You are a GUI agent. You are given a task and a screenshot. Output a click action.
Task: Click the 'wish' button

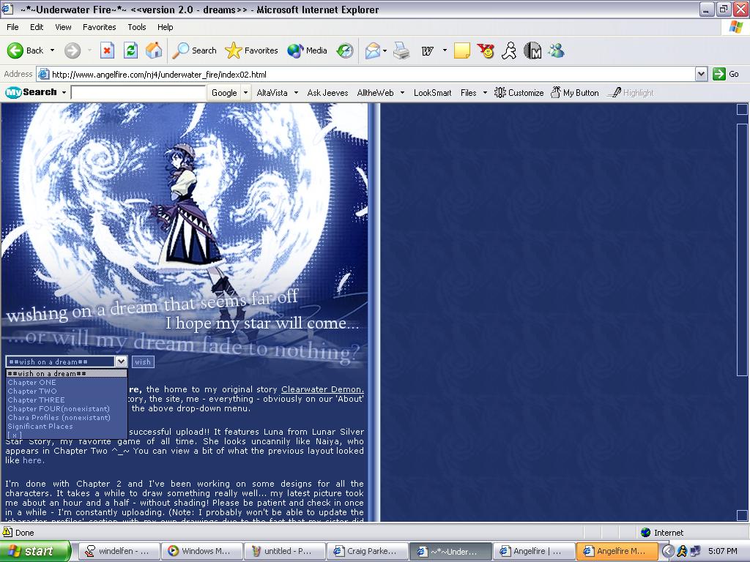point(143,361)
